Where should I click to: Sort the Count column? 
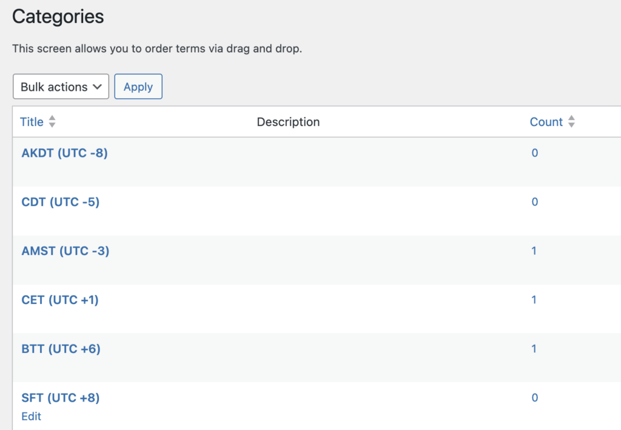(x=544, y=122)
